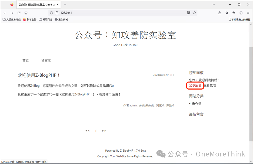
Task: Open 移动设备上的书签 folder
Action: [239, 19]
